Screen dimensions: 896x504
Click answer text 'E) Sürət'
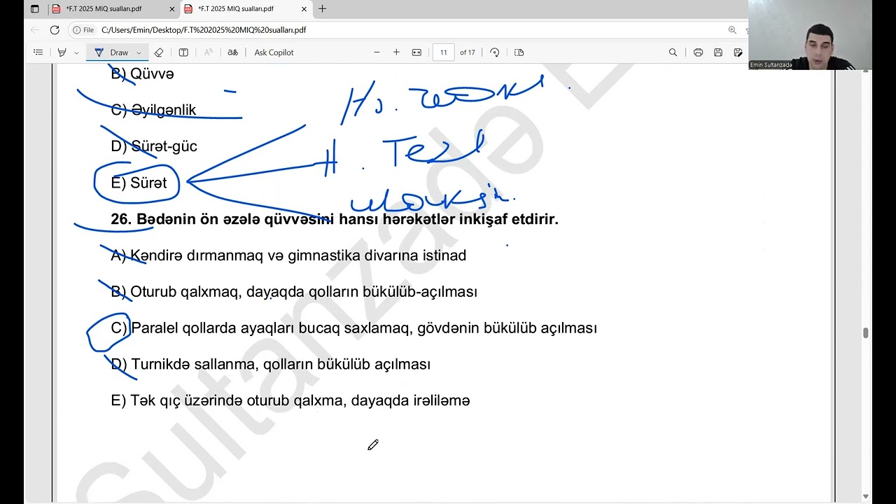click(139, 183)
